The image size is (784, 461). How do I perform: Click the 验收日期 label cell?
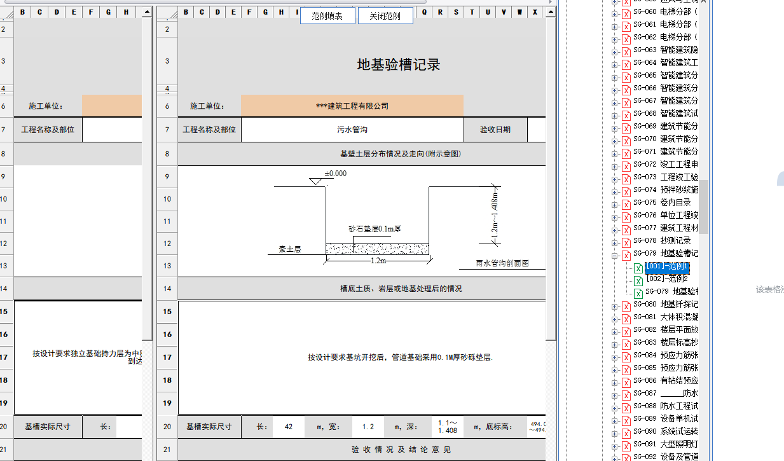(495, 130)
